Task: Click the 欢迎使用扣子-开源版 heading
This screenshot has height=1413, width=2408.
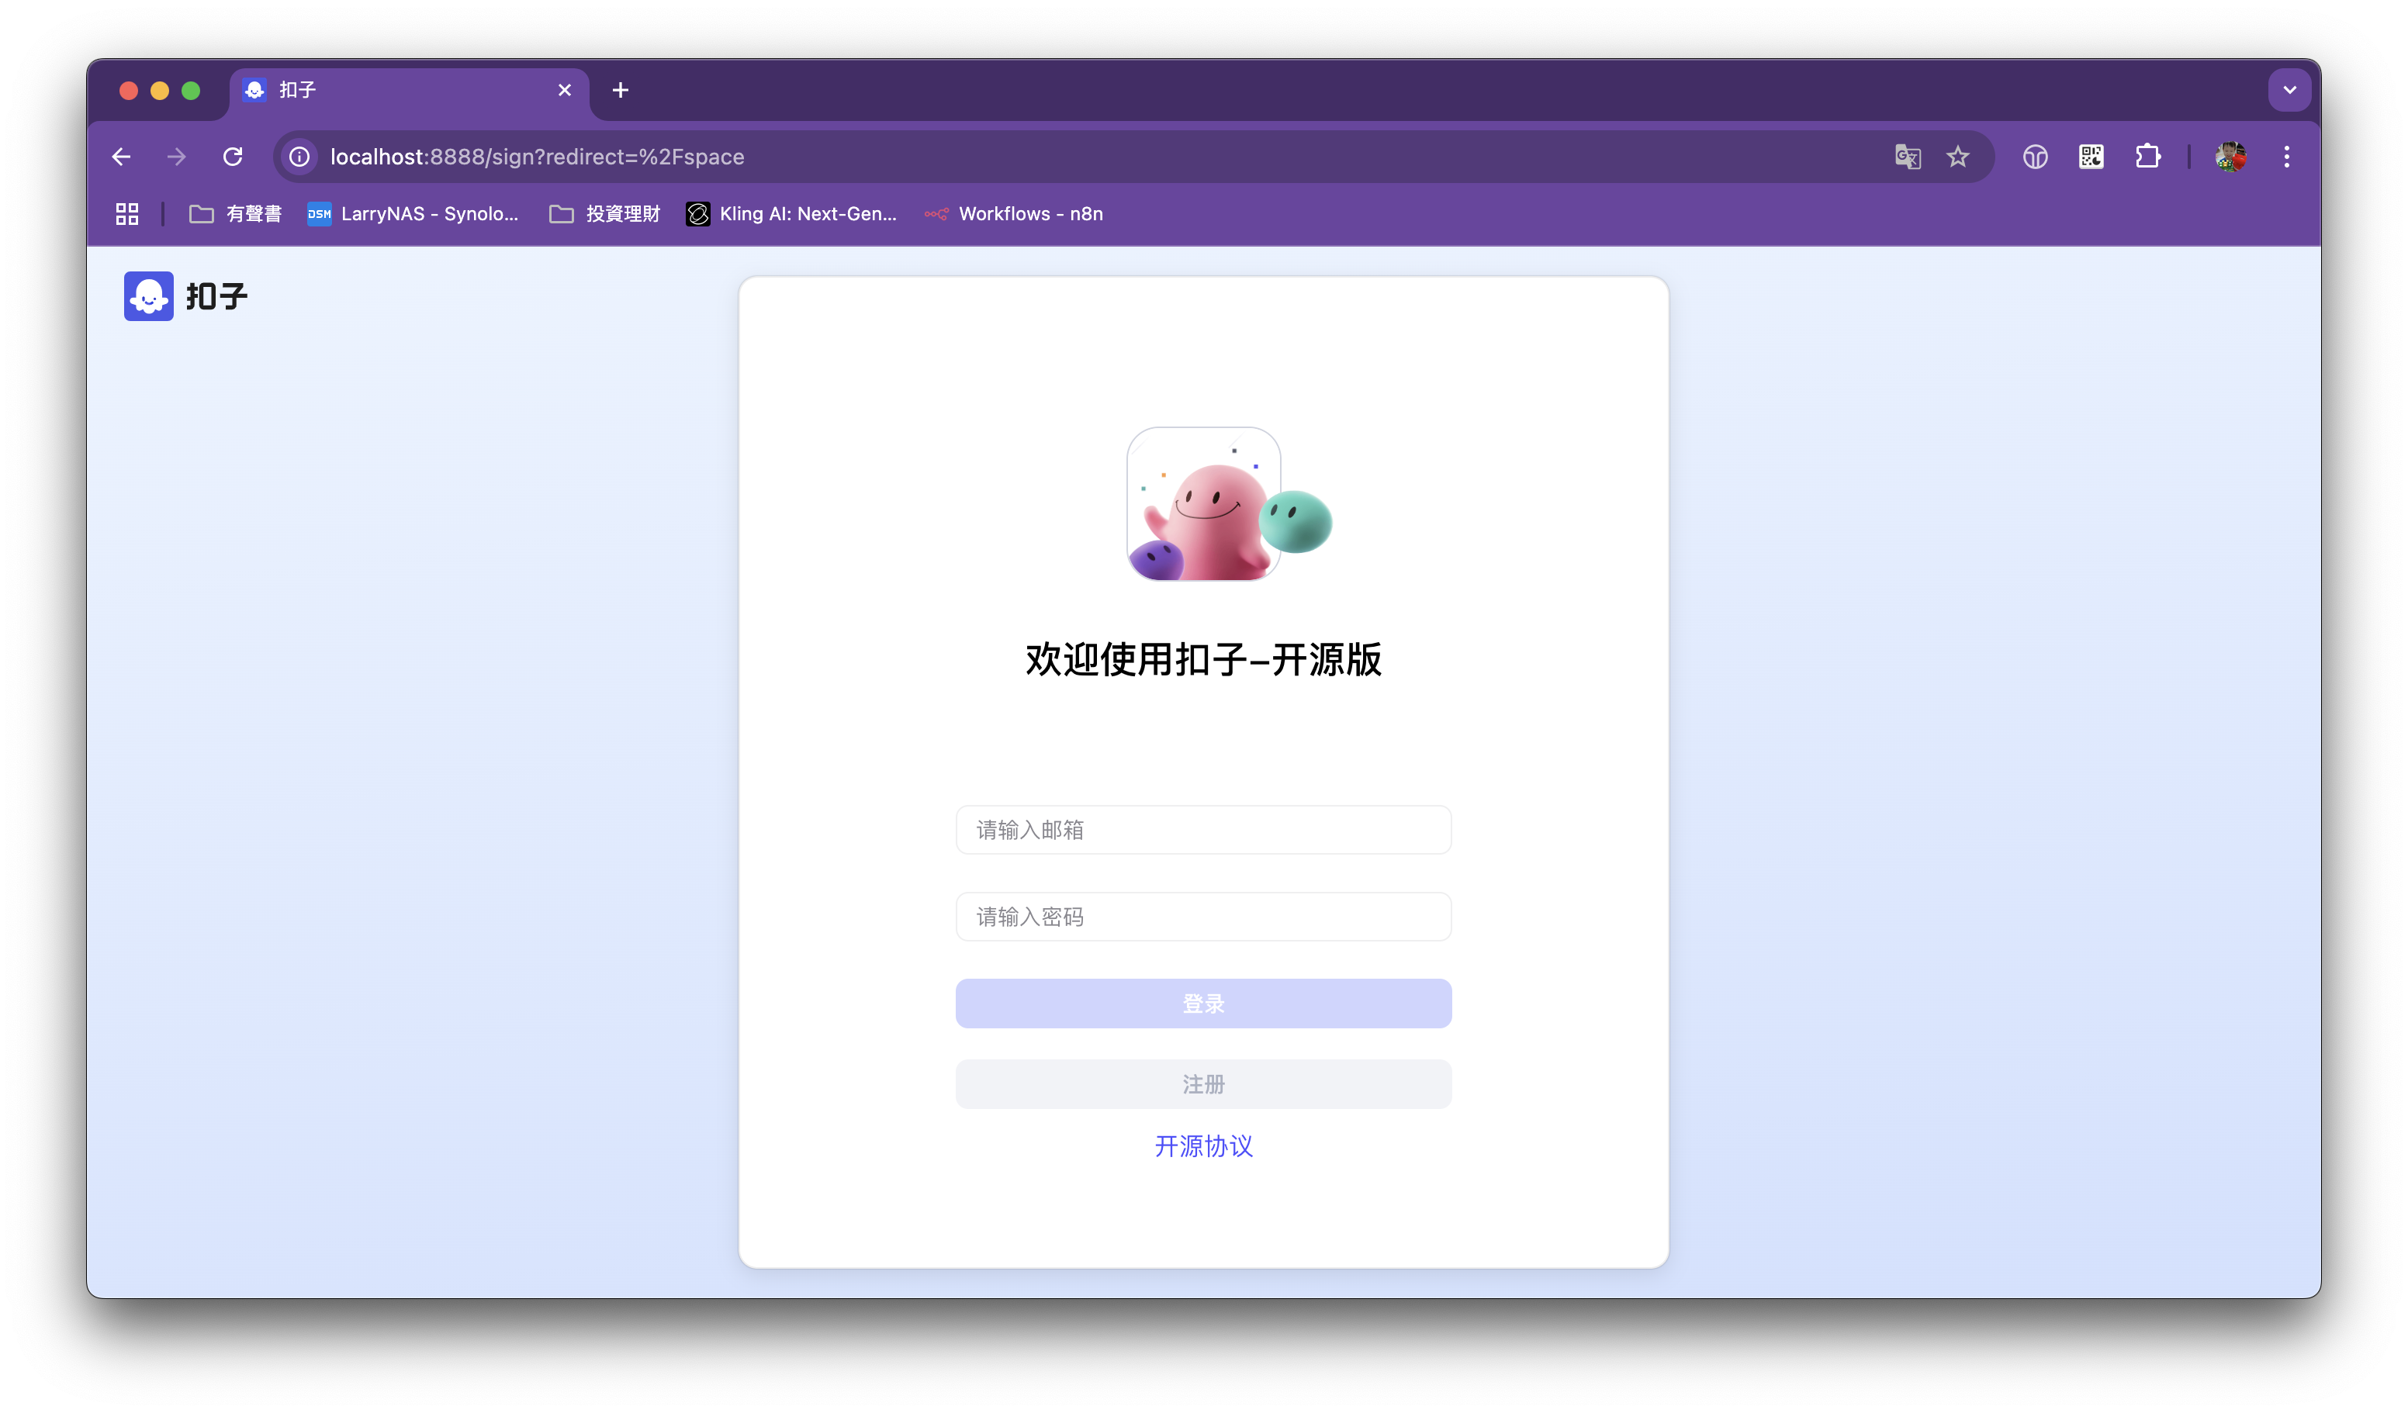Action: [1203, 659]
